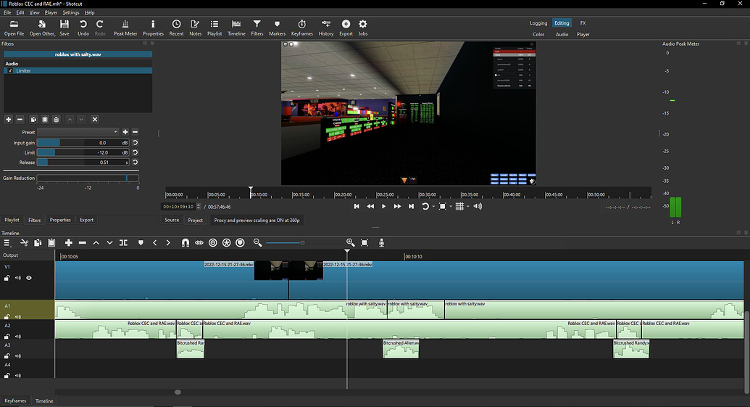This screenshot has width=750, height=407.
Task: Copy filters in Filters panel
Action: [33, 119]
